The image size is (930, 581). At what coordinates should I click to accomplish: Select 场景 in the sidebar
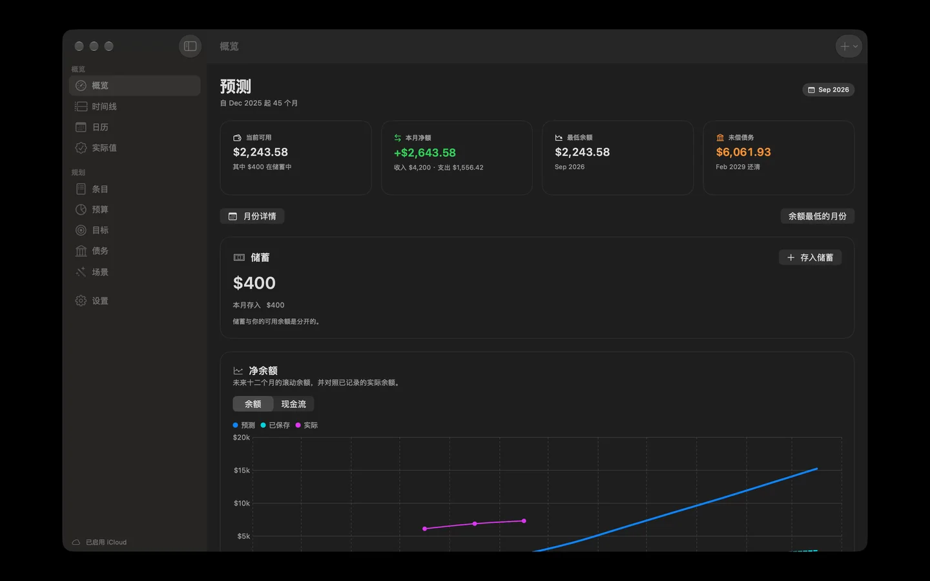pos(134,272)
